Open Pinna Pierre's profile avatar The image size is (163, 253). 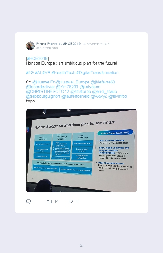click(30, 46)
